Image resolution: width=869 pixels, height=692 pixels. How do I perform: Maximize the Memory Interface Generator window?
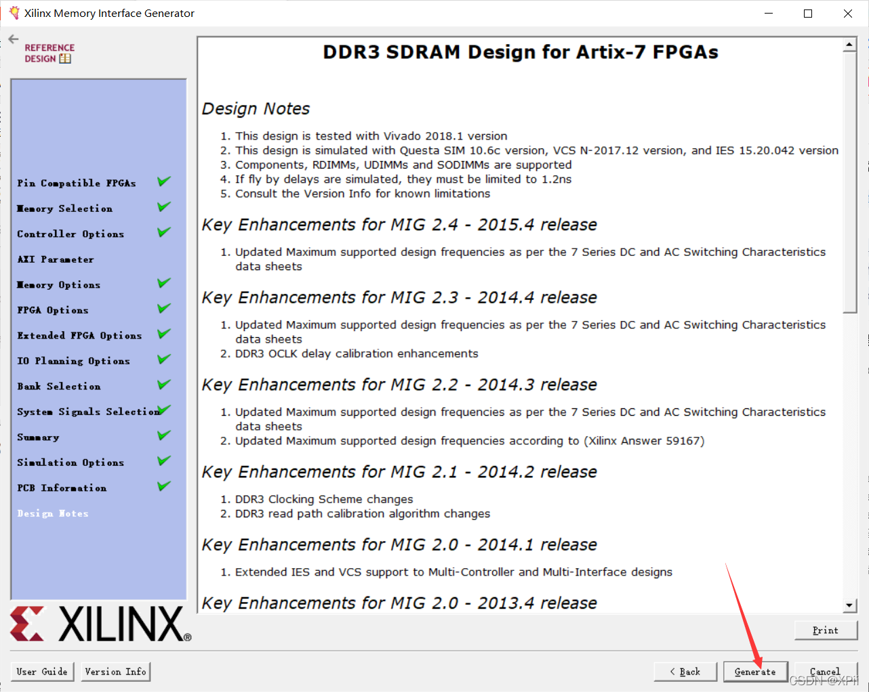pyautogui.click(x=808, y=14)
